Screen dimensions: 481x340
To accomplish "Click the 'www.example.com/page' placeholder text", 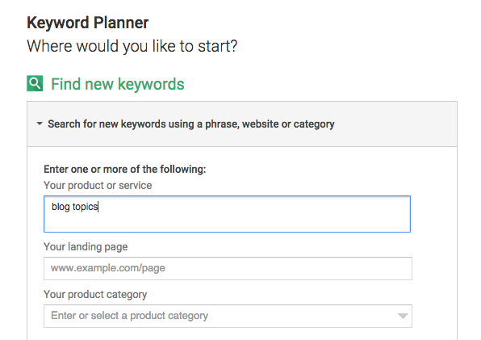I will pyautogui.click(x=108, y=268).
